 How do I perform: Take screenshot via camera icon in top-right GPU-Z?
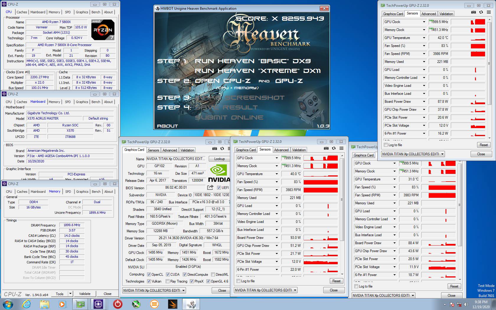tap(473, 12)
